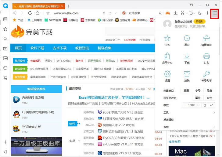Screen dimensions: 222x157
Task: Increase zoom with plus button
Action: point(198,105)
